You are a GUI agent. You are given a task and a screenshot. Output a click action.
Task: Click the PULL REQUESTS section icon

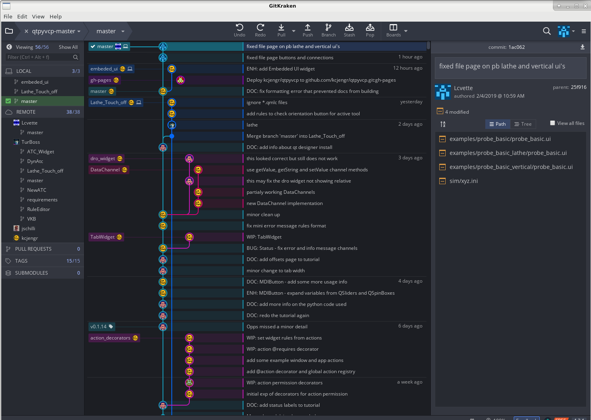click(x=8, y=249)
